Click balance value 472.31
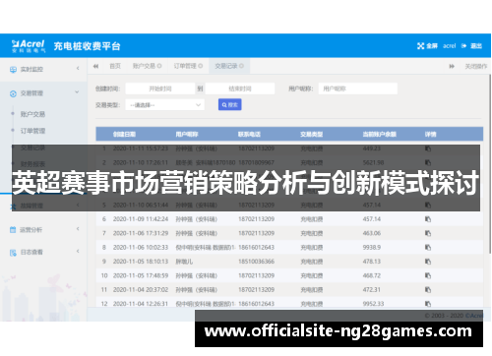This screenshot has width=492, height=356. click(x=372, y=289)
